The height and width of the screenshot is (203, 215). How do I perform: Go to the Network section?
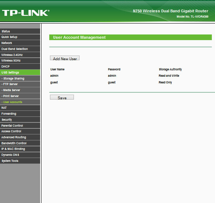(x=20, y=43)
